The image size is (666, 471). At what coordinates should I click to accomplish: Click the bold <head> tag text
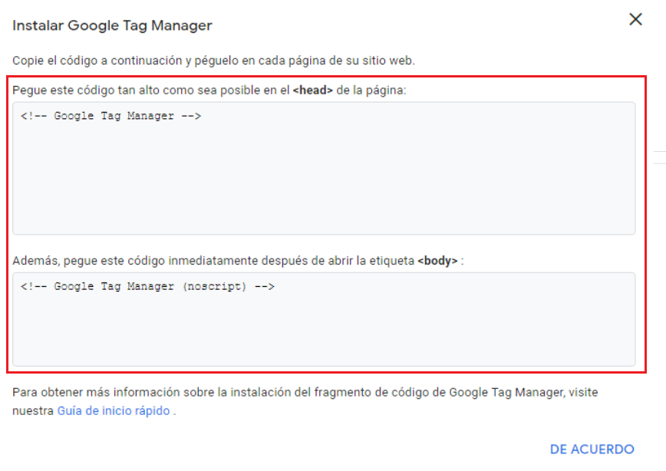[x=312, y=90]
